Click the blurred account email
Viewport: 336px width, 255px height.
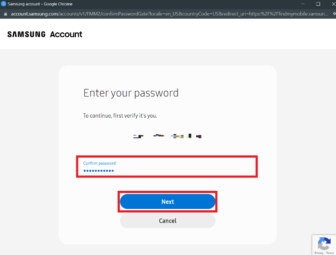168,136
